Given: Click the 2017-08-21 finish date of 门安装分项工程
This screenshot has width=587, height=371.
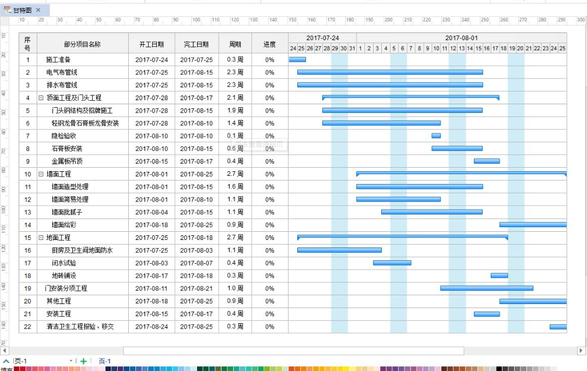Looking at the screenshot, I should (196, 288).
